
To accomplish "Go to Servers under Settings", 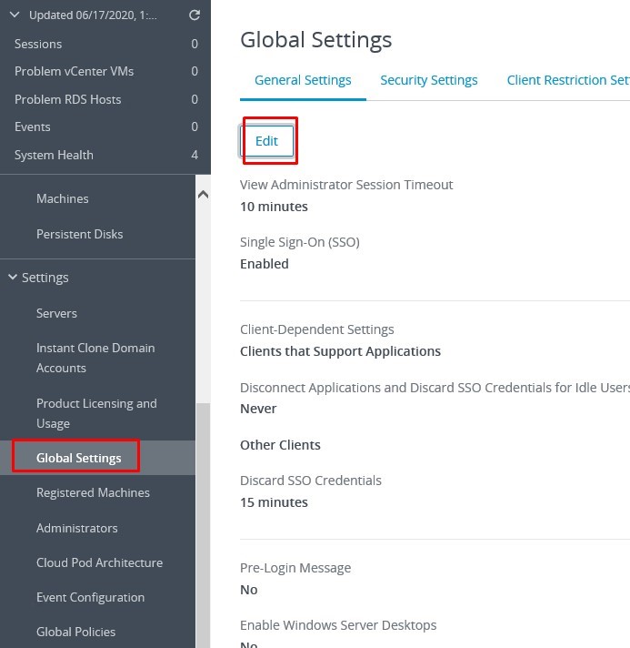I will [56, 313].
